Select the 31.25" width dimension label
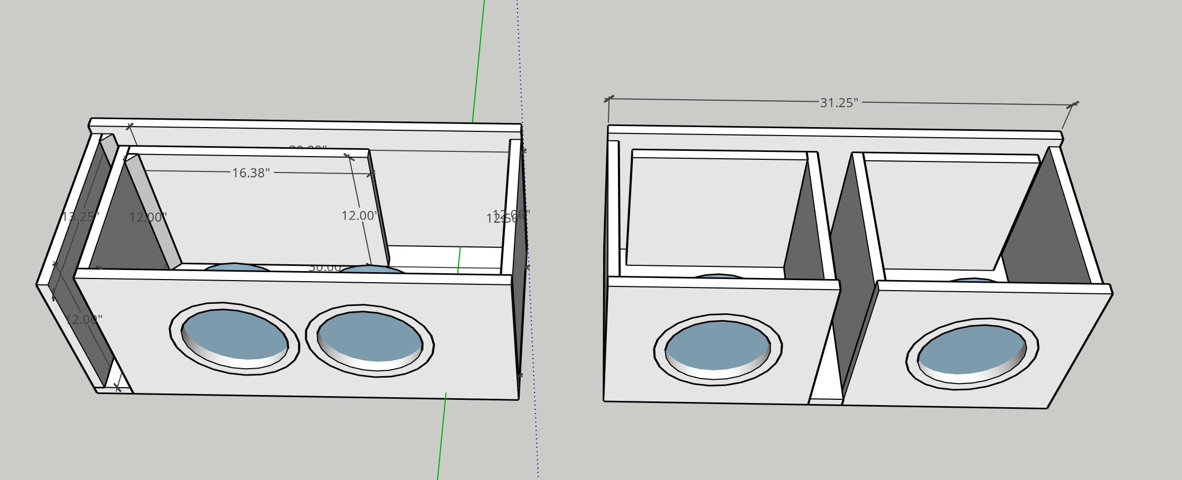The width and height of the screenshot is (1182, 480). tap(839, 103)
